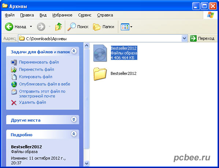Viewport: 219px width, 168px height.
Task: Click the Views grid icon
Action: tap(125, 27)
